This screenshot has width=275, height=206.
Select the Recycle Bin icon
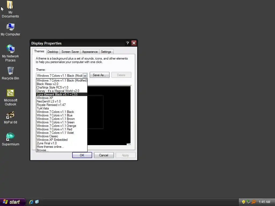coord(10,73)
